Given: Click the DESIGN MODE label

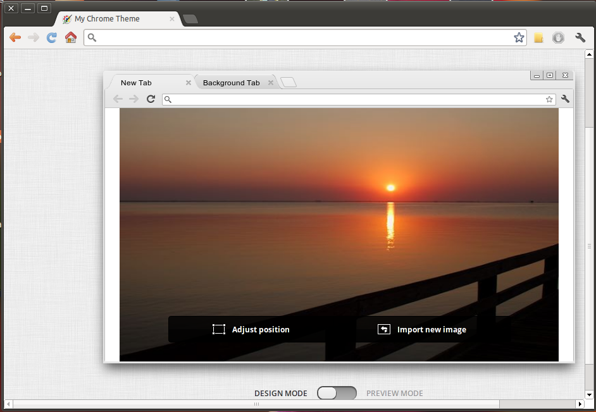Looking at the screenshot, I should click(x=281, y=394).
